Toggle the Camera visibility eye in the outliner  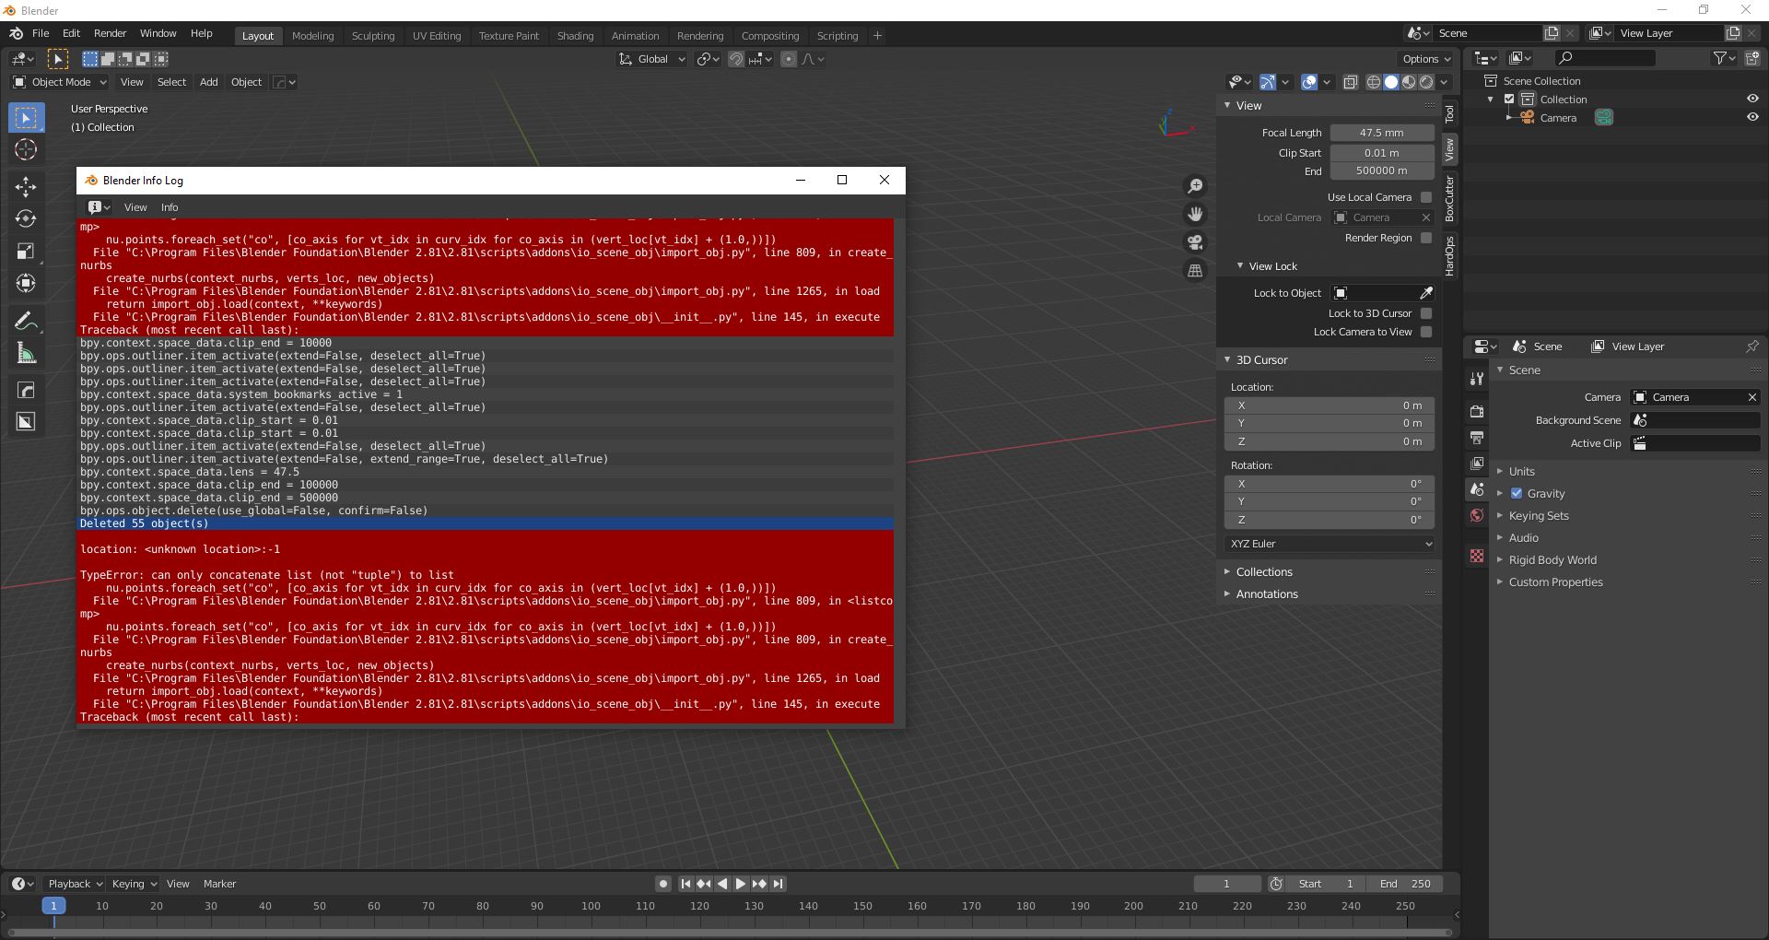point(1753,117)
